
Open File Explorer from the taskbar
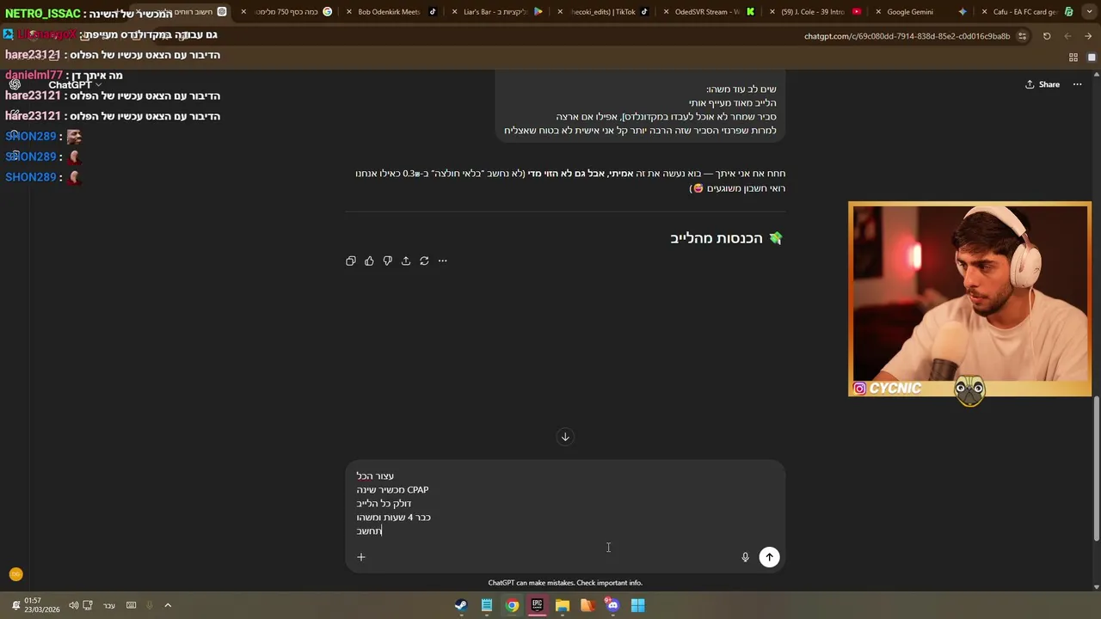pyautogui.click(x=563, y=605)
